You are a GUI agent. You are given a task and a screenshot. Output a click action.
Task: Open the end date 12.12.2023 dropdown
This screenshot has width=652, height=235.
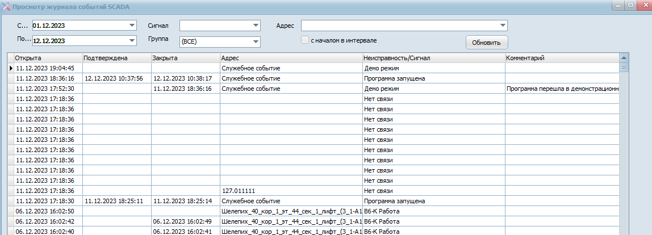click(x=132, y=41)
